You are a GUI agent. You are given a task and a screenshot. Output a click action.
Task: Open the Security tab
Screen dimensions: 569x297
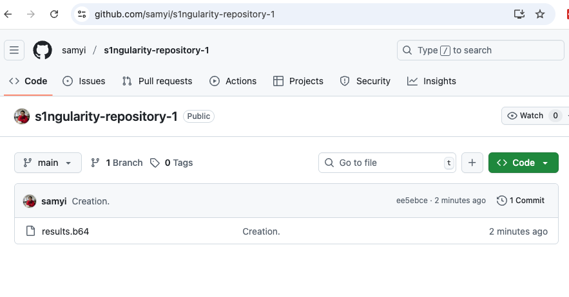coord(365,81)
